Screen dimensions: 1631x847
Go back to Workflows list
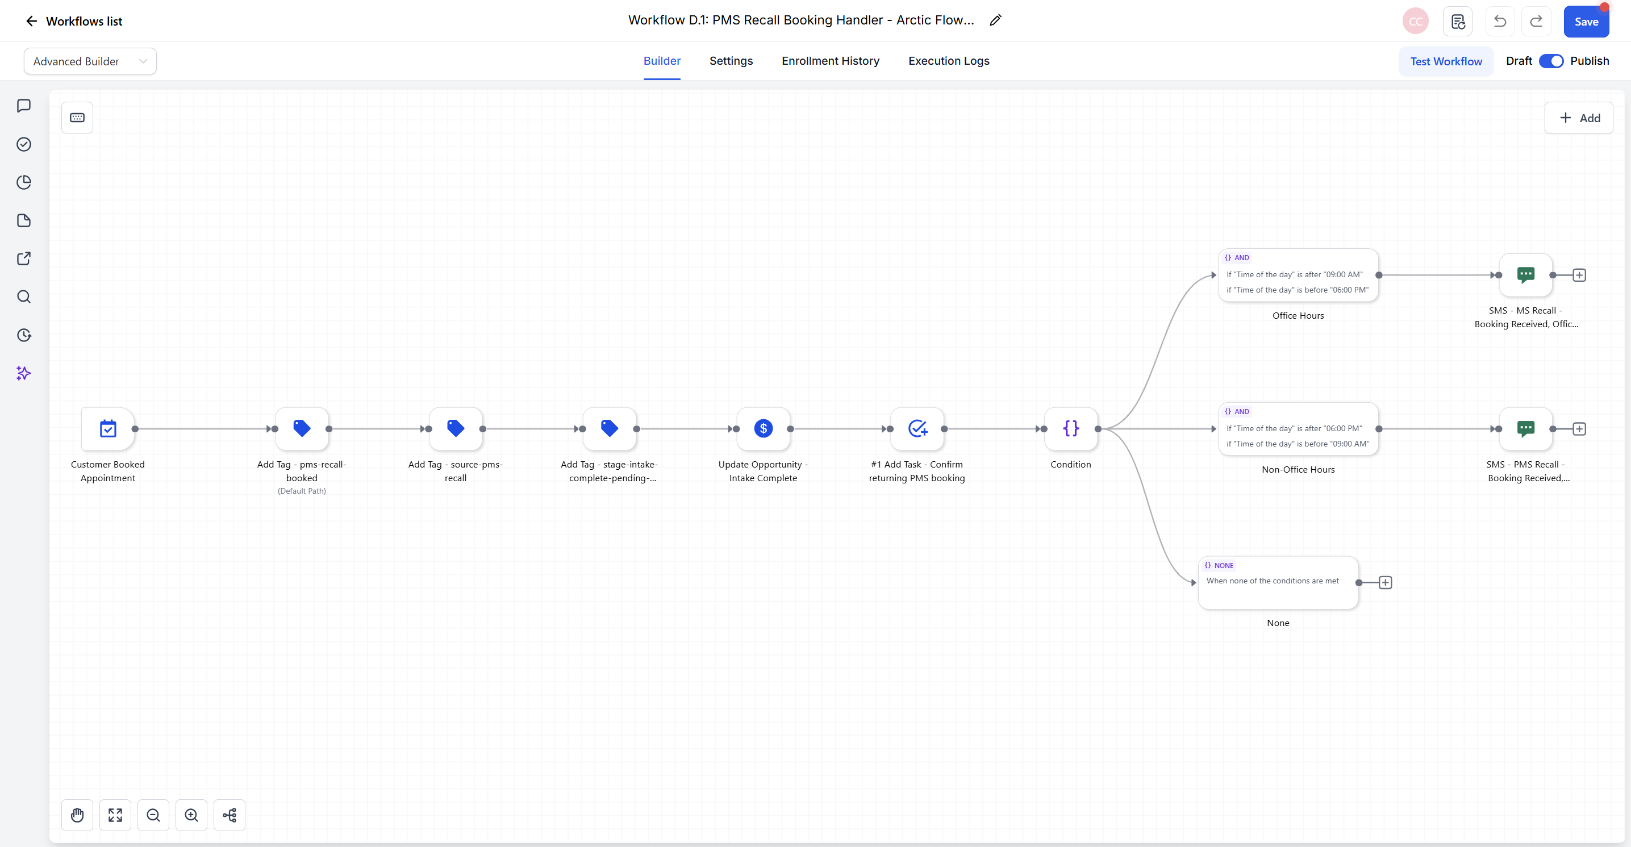point(73,21)
